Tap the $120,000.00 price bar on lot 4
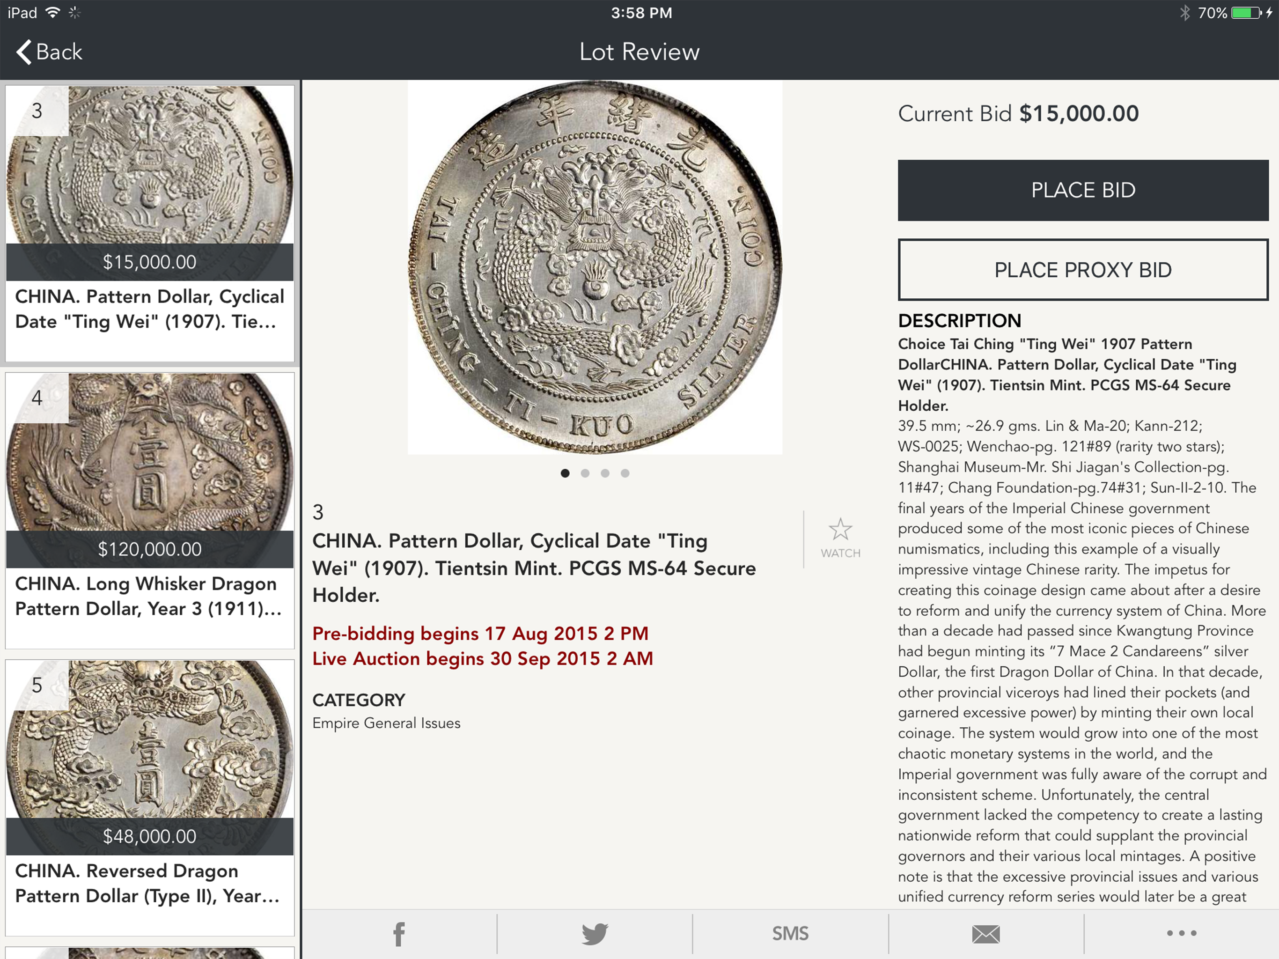The width and height of the screenshot is (1279, 959). coord(150,549)
